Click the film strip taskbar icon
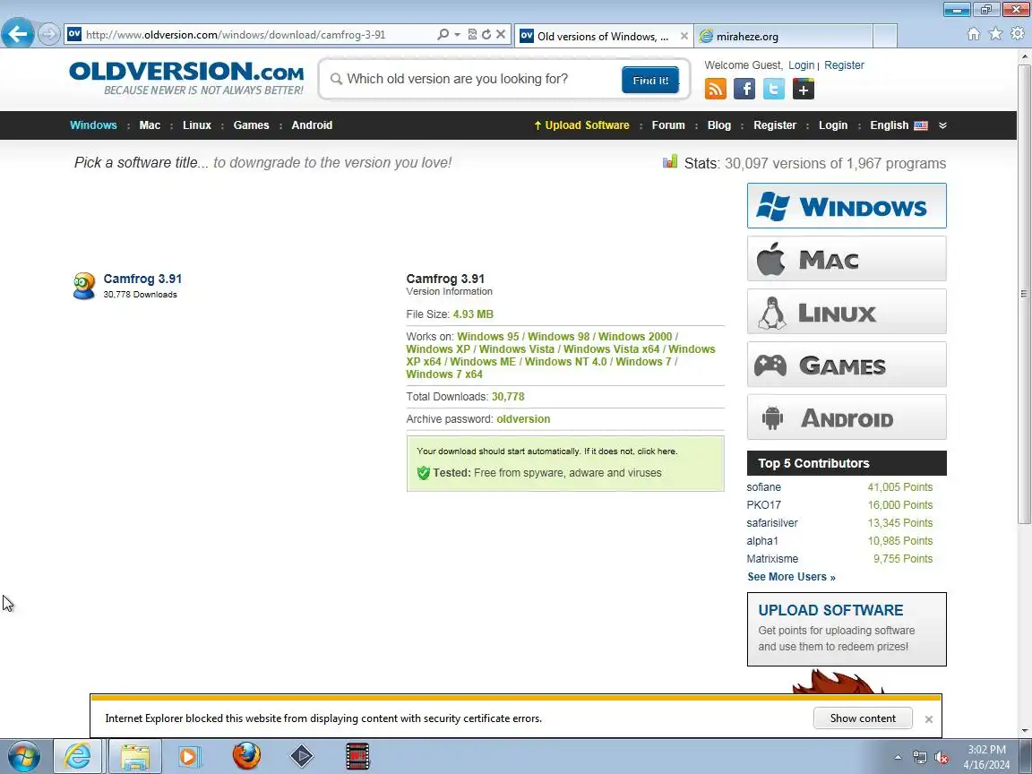The width and height of the screenshot is (1032, 774). [x=358, y=756]
